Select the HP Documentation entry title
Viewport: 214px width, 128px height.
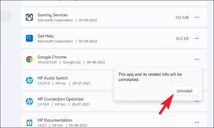(55, 120)
